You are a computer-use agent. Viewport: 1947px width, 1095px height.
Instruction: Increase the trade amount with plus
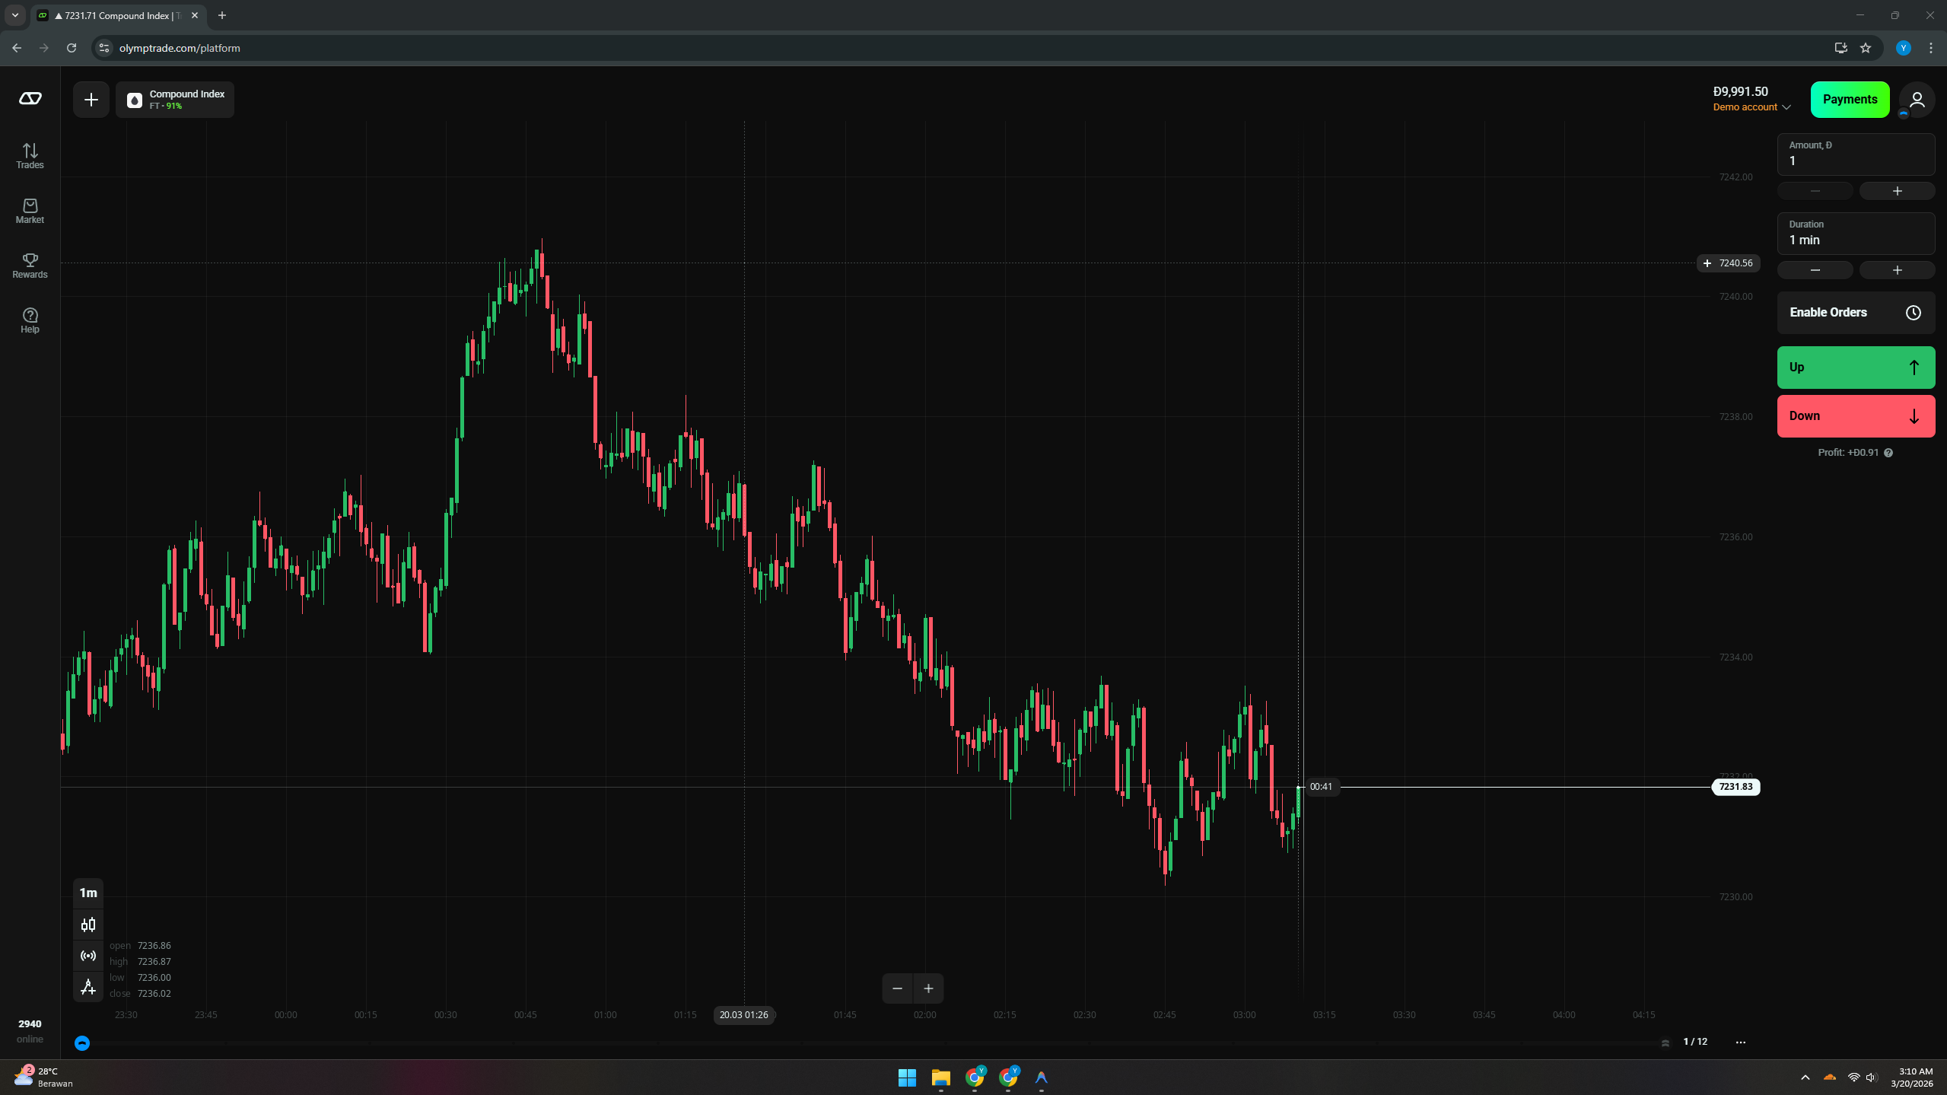point(1896,191)
